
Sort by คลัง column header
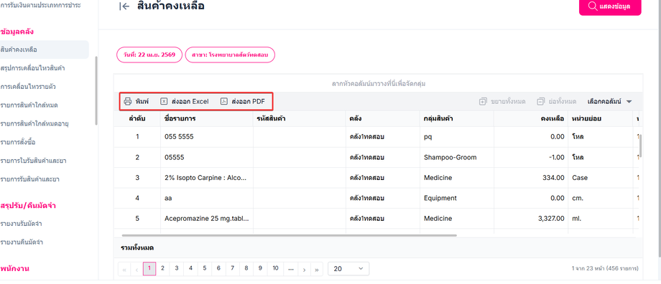[382, 119]
